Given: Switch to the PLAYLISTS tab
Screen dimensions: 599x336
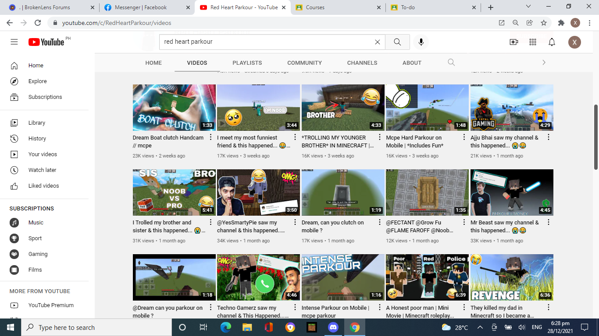Looking at the screenshot, I should (247, 63).
